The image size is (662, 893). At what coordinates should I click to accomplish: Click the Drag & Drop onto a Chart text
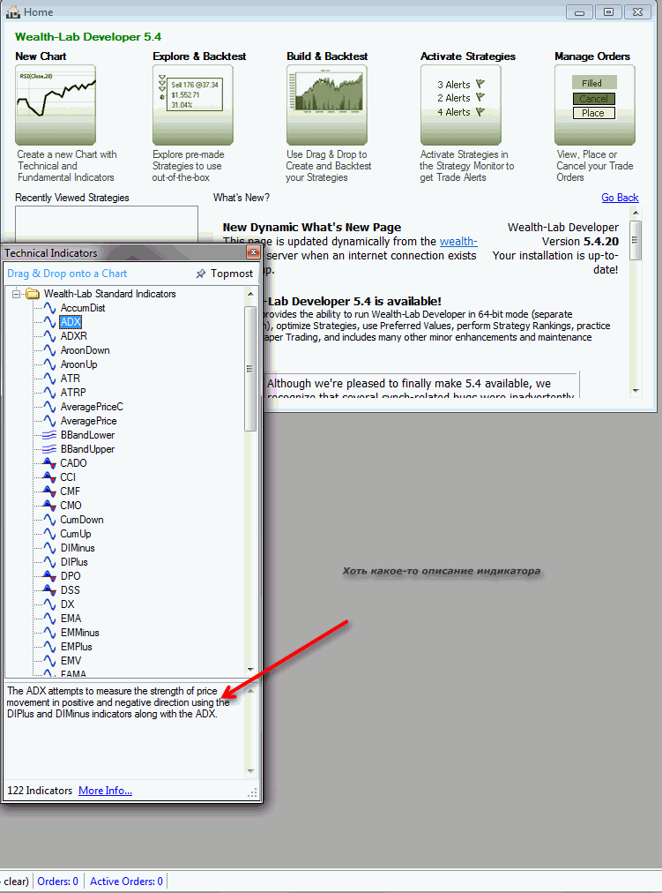click(67, 274)
